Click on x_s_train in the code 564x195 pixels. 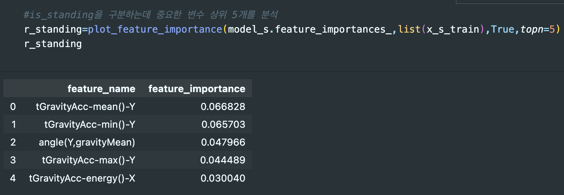(453, 30)
